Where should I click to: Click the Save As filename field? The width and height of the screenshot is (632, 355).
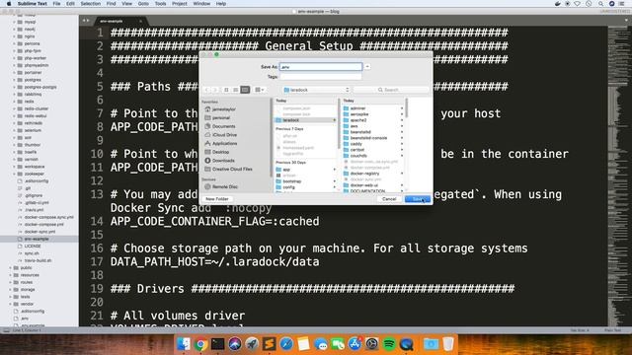pos(321,67)
